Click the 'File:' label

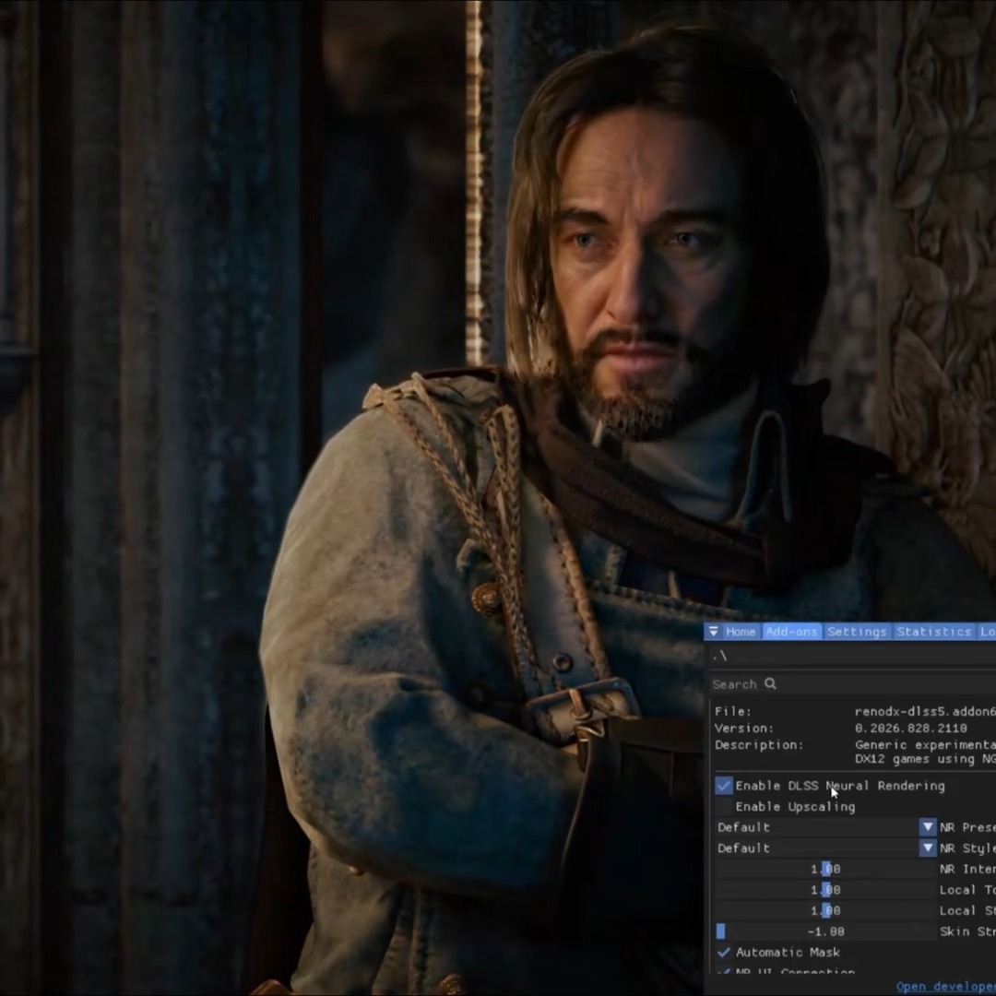pos(732,711)
